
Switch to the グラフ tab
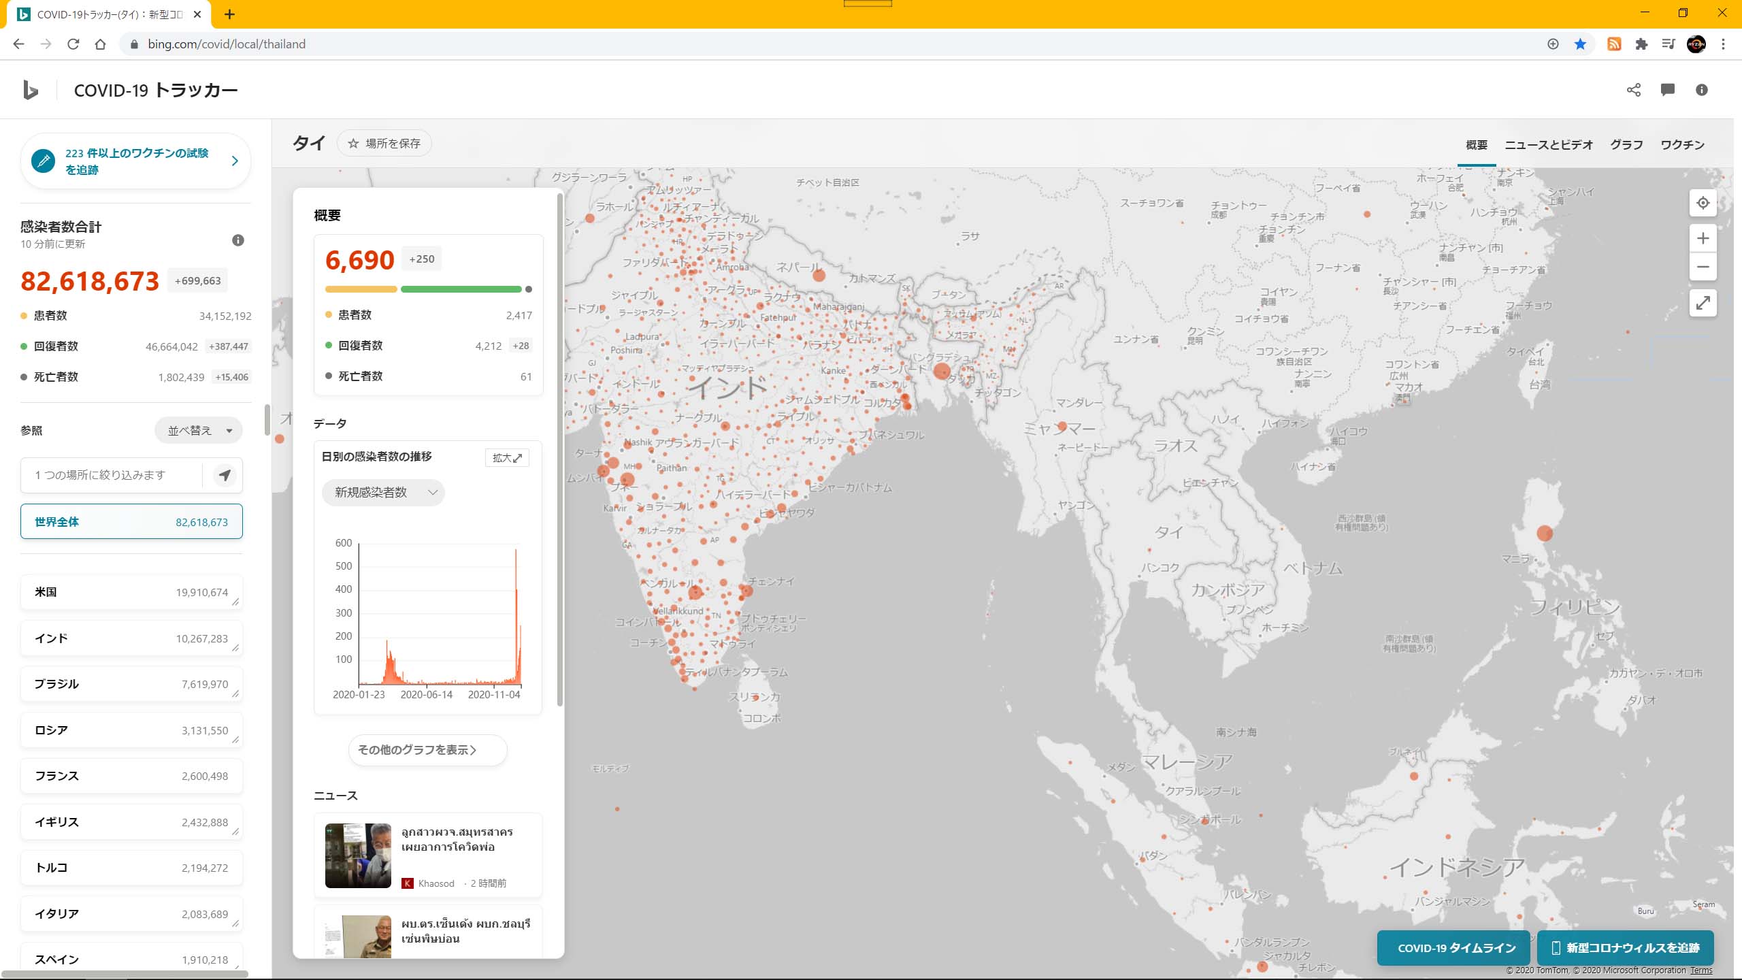coord(1626,145)
